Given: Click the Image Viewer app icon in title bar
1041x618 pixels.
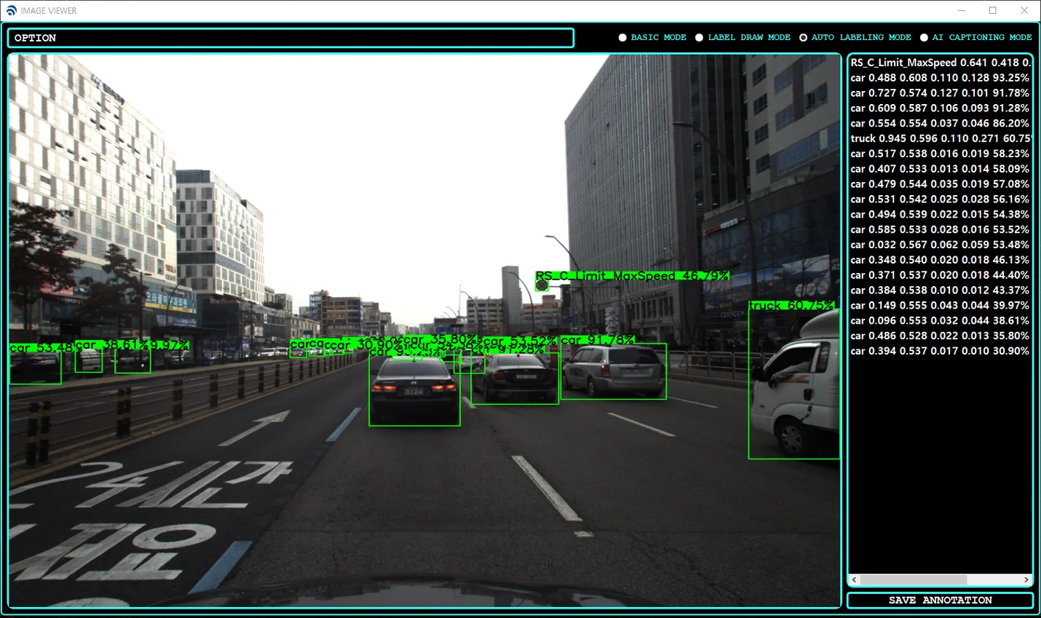Looking at the screenshot, I should [11, 10].
